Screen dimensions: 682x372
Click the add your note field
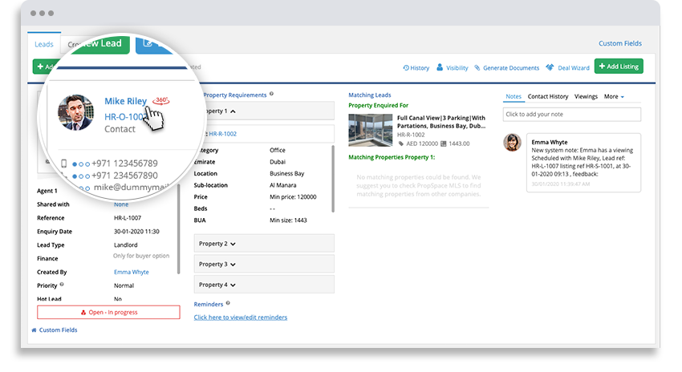(x=572, y=115)
